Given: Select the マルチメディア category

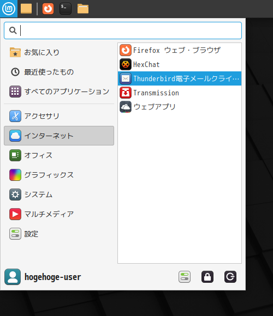Looking at the screenshot, I should point(59,214).
